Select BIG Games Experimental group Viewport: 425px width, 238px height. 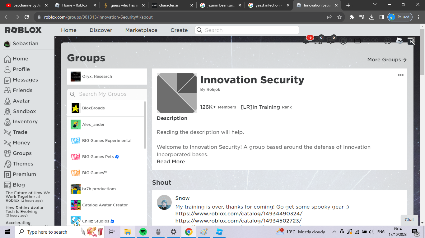point(105,141)
